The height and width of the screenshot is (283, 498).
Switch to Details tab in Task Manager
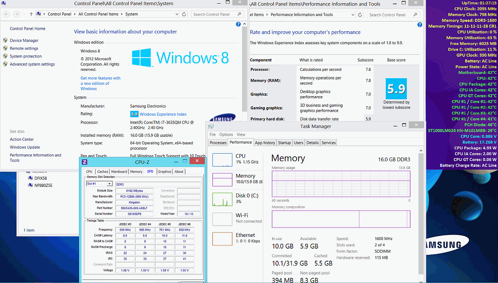313,143
